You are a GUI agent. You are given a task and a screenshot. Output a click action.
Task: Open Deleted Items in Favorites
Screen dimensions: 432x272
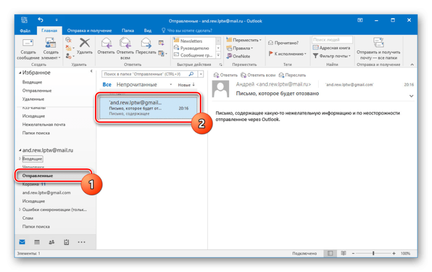33,99
